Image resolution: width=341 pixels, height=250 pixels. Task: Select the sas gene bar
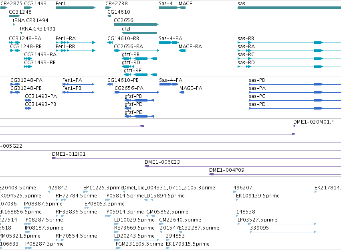pos(289,8)
